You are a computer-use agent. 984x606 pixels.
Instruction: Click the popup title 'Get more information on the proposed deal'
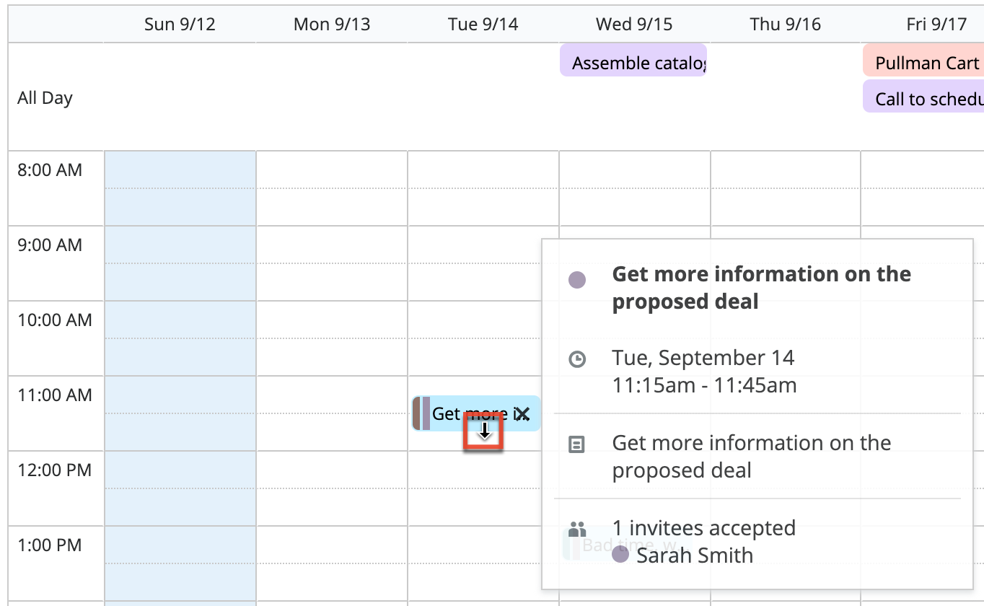pos(761,287)
